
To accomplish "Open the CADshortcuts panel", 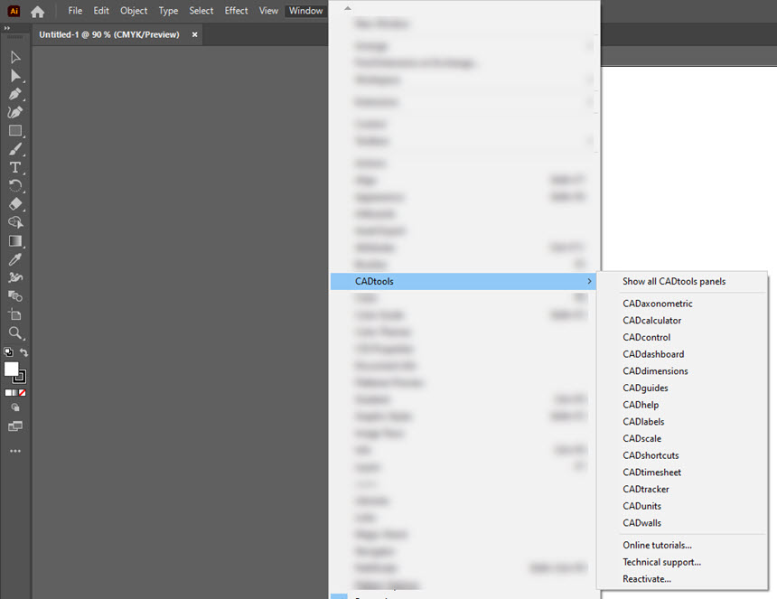I will (x=651, y=455).
